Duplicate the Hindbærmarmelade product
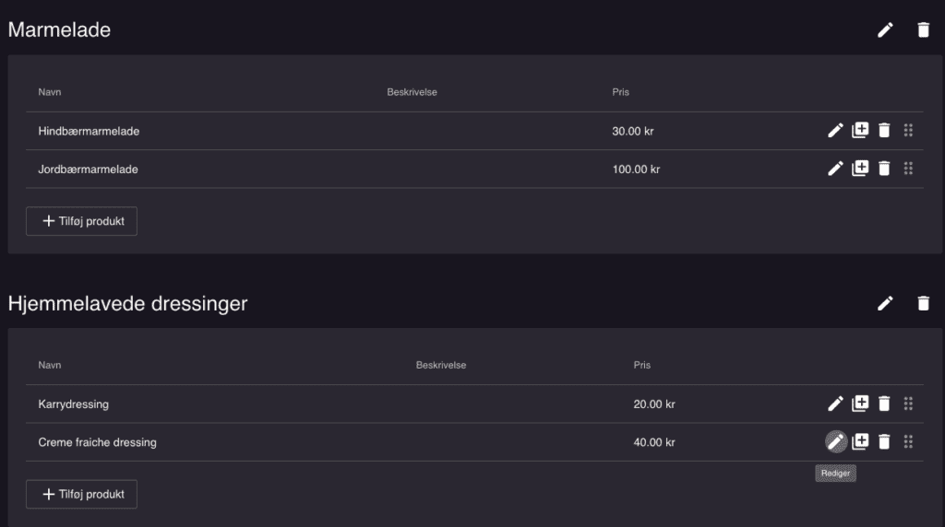The height and width of the screenshot is (527, 945). coord(860,131)
